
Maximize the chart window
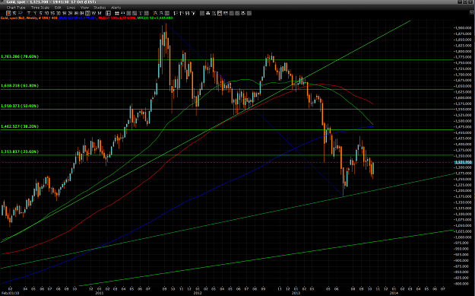[465, 2]
